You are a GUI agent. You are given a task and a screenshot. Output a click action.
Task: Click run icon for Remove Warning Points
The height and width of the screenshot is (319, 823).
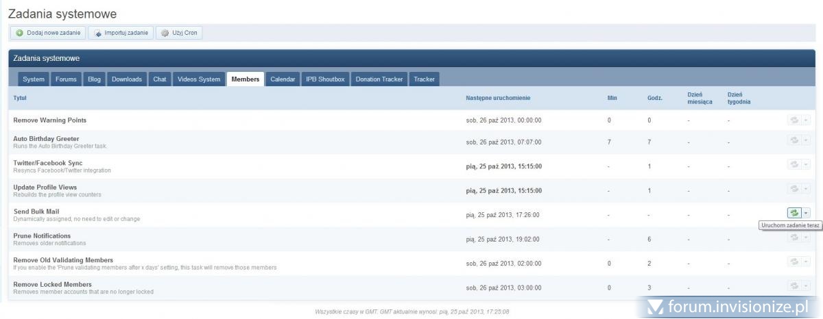click(x=794, y=120)
